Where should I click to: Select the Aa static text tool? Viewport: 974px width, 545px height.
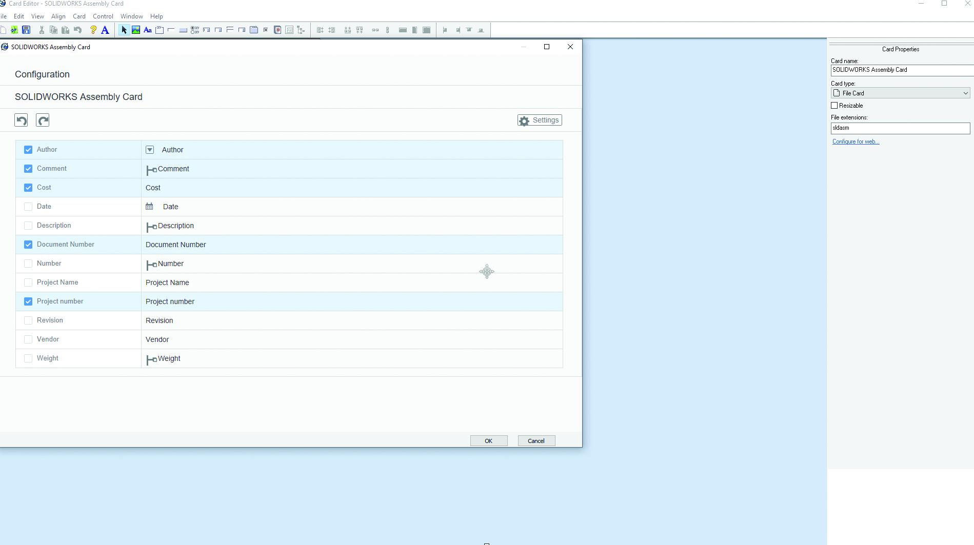tap(148, 30)
